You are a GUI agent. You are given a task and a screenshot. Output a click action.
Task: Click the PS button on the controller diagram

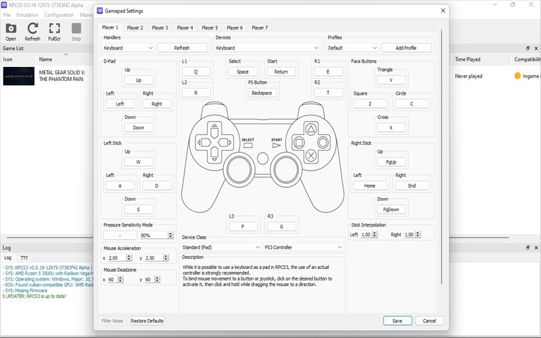coord(262,158)
